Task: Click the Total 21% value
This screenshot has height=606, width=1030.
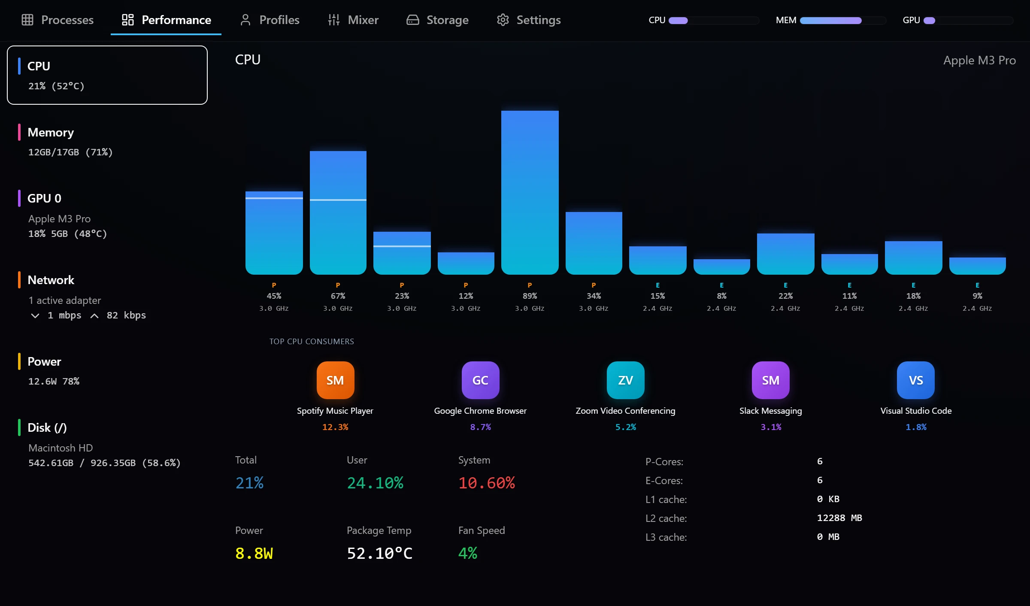Action: (249, 483)
